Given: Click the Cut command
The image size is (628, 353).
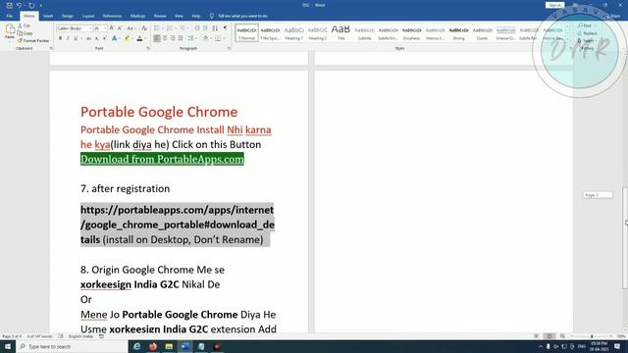Looking at the screenshot, I should tap(24, 25).
